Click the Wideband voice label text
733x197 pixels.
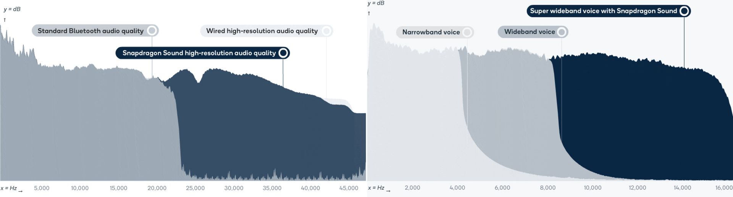(x=530, y=32)
